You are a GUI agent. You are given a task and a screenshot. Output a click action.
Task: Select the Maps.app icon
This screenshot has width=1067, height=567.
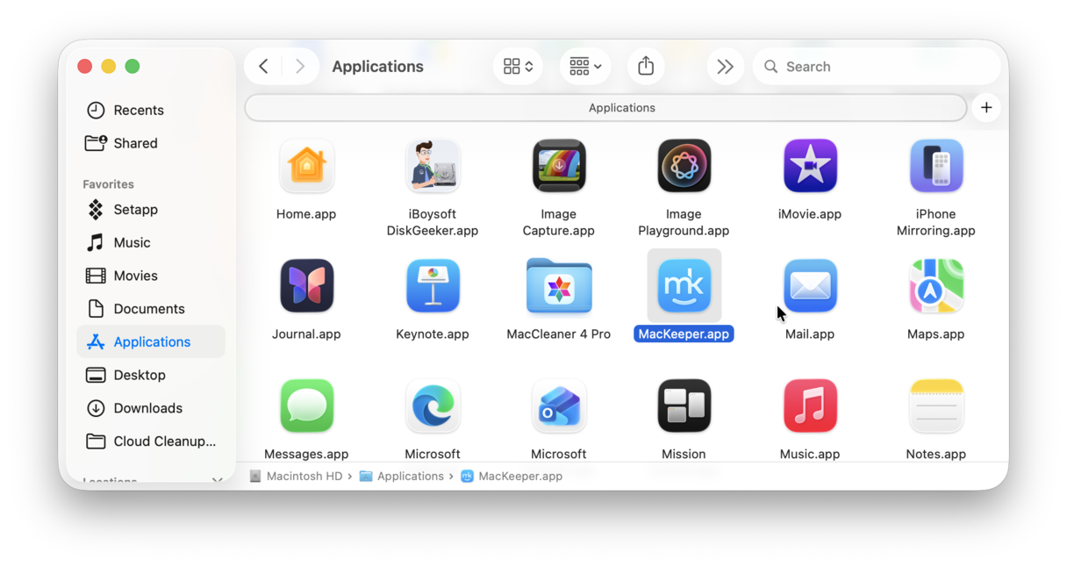coord(936,286)
